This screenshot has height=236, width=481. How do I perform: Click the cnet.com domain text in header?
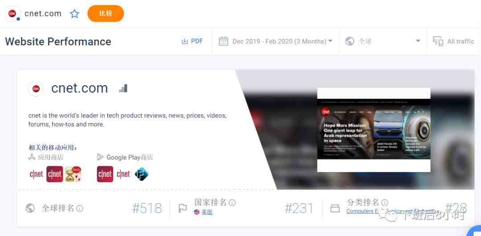[x=43, y=13]
